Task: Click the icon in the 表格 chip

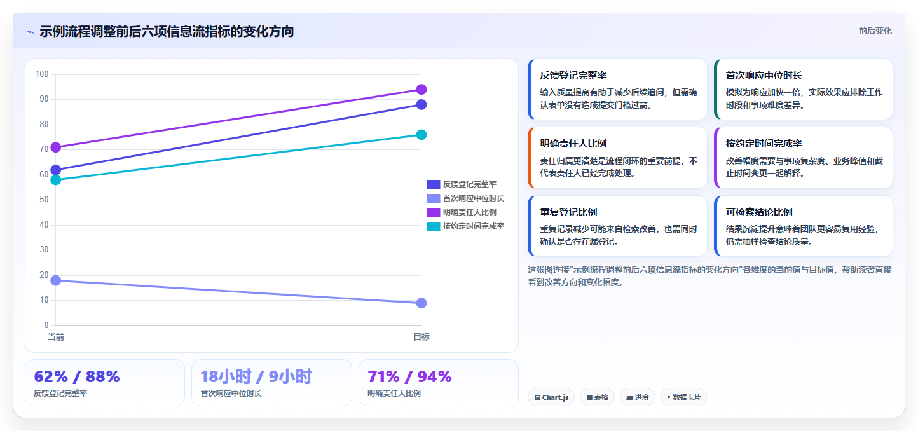Action: tap(589, 397)
